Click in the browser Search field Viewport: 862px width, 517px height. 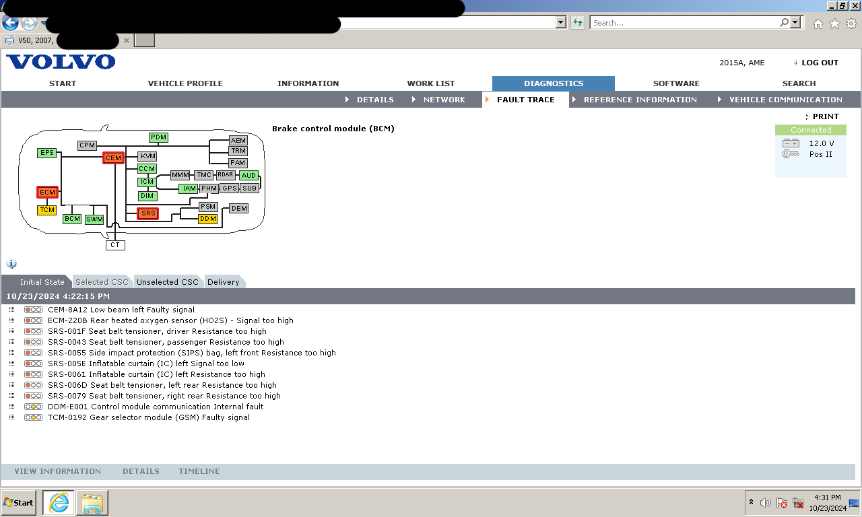point(684,23)
